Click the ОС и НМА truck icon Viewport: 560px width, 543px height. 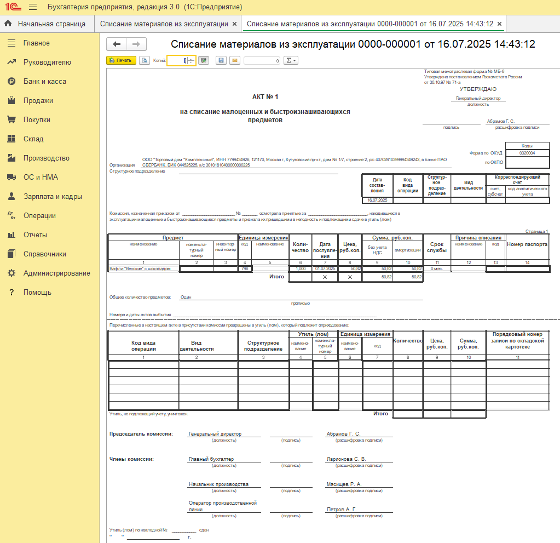pos(11,178)
